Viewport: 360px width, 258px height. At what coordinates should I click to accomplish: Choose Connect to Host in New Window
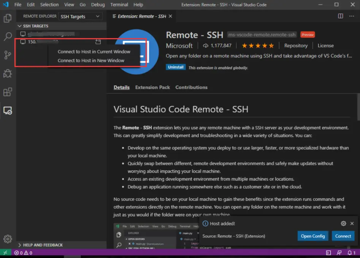tap(94, 60)
